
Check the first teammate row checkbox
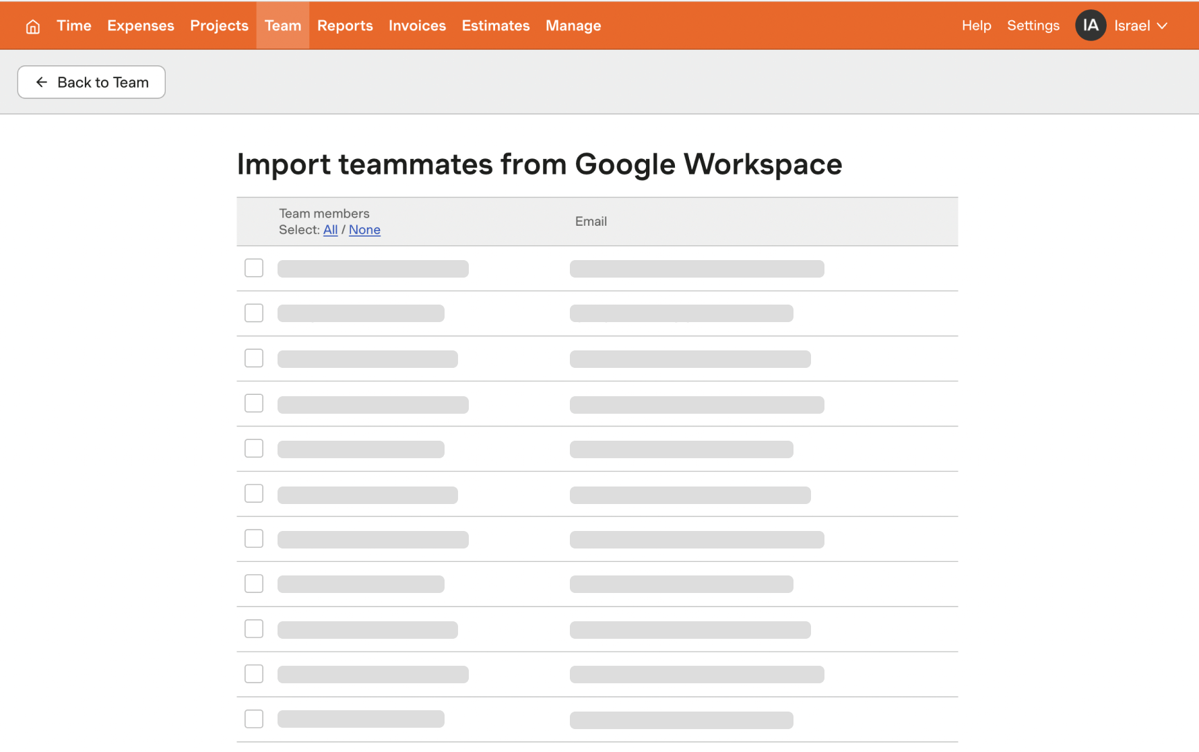click(254, 268)
